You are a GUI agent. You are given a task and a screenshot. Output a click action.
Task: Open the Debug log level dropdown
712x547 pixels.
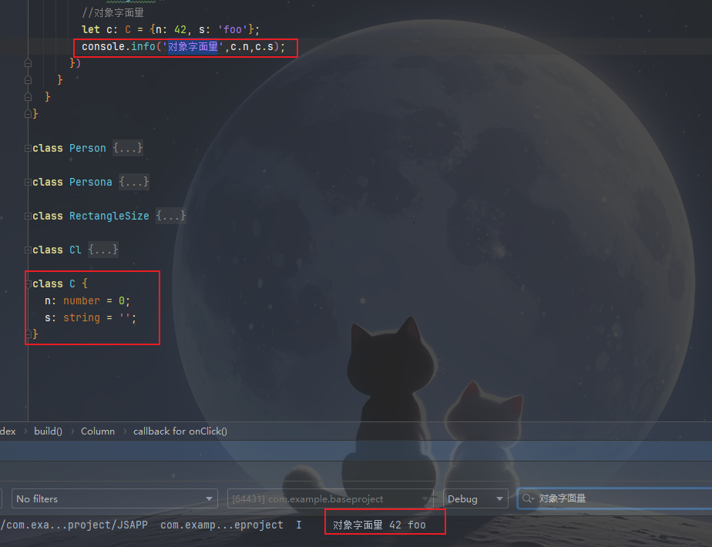(475, 498)
